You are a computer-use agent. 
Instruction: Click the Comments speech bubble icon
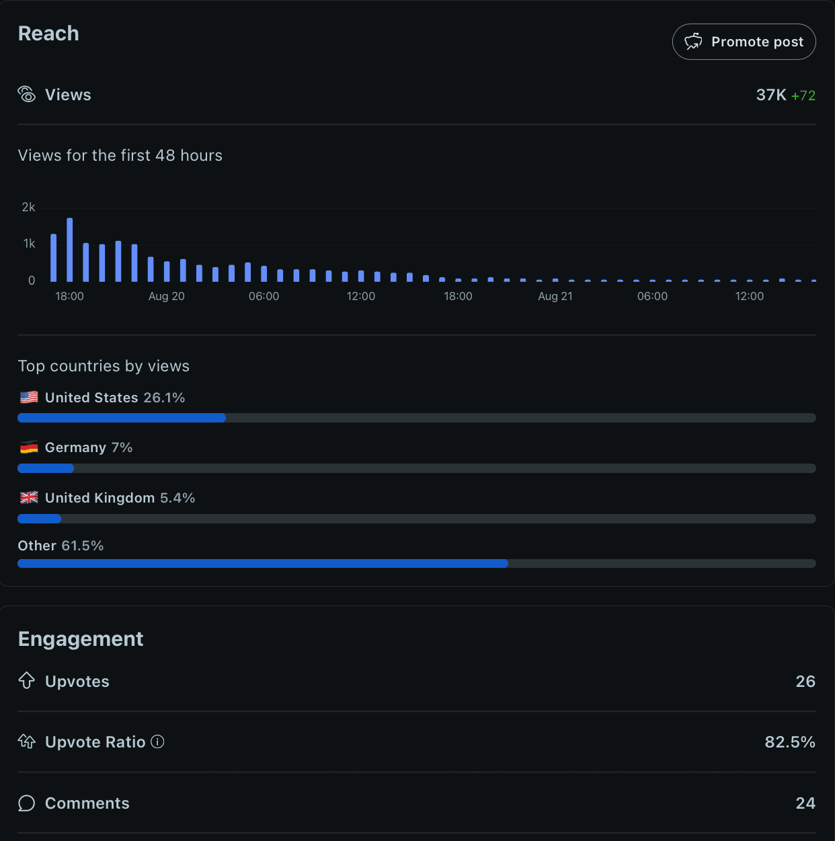(27, 803)
